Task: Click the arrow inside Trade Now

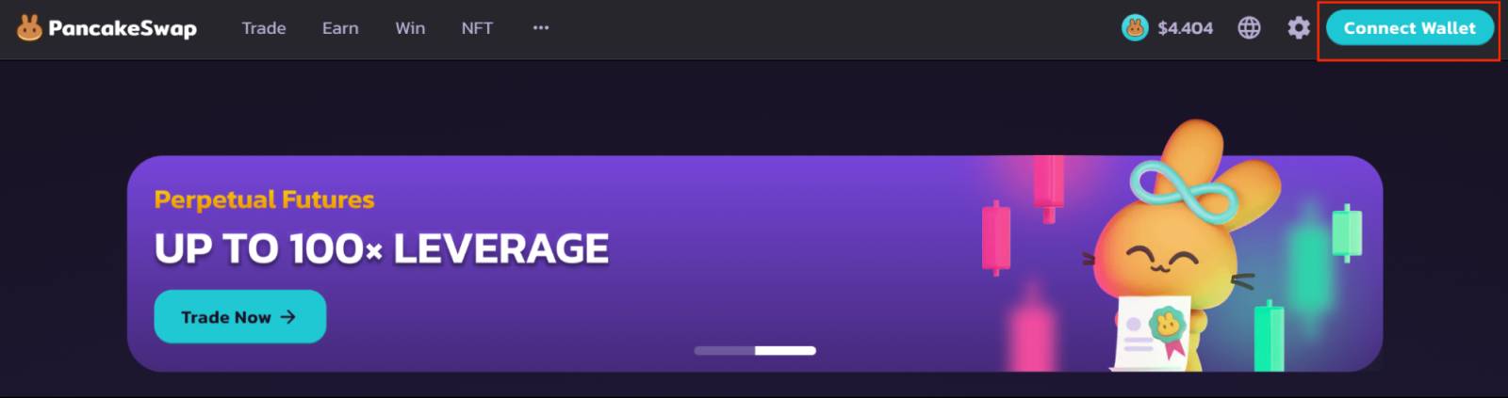Action: pos(288,317)
